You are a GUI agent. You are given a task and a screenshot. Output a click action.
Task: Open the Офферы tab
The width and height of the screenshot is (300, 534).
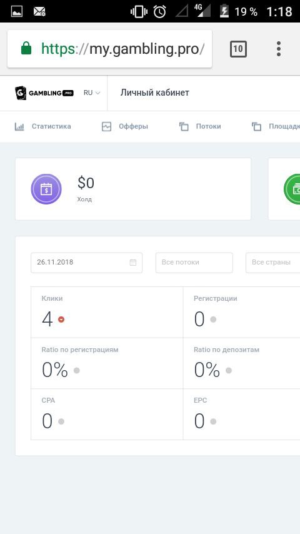tap(124, 126)
